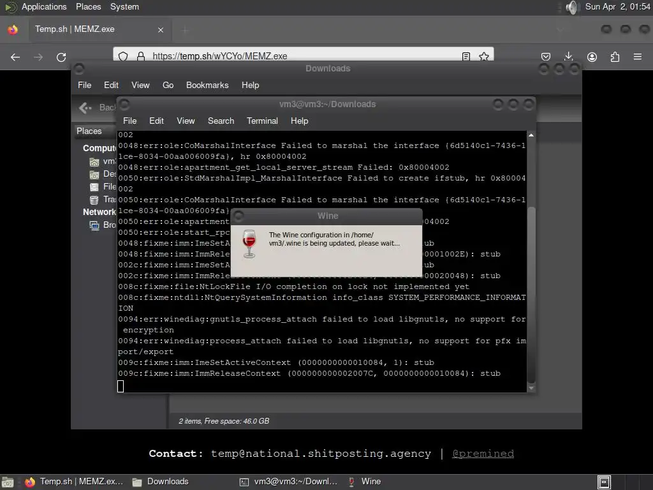
Task: Click the Wine glass icon in dialog
Action: click(249, 244)
